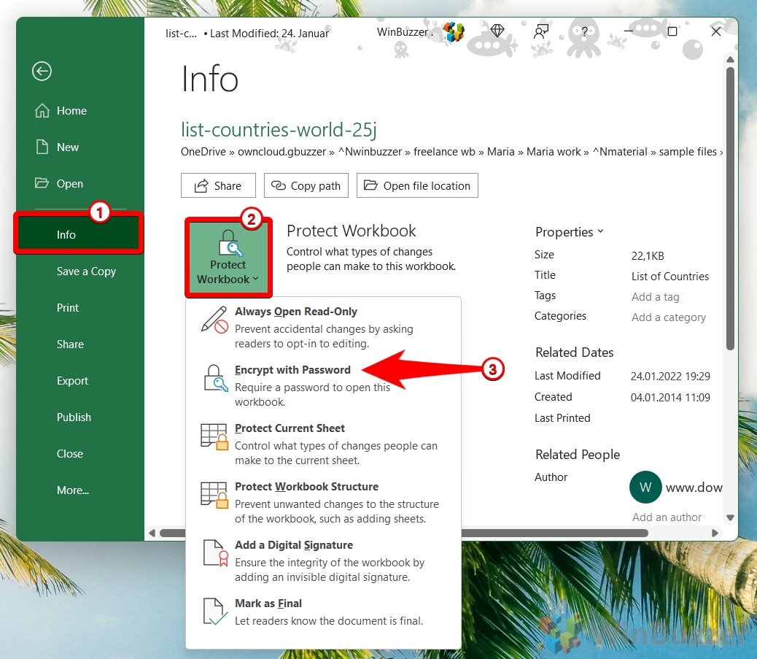Screen dimensions: 757x659
Task: Click the Copy path button
Action: 306,185
